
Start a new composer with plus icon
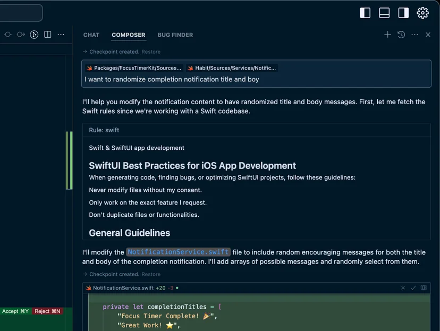pyautogui.click(x=387, y=35)
